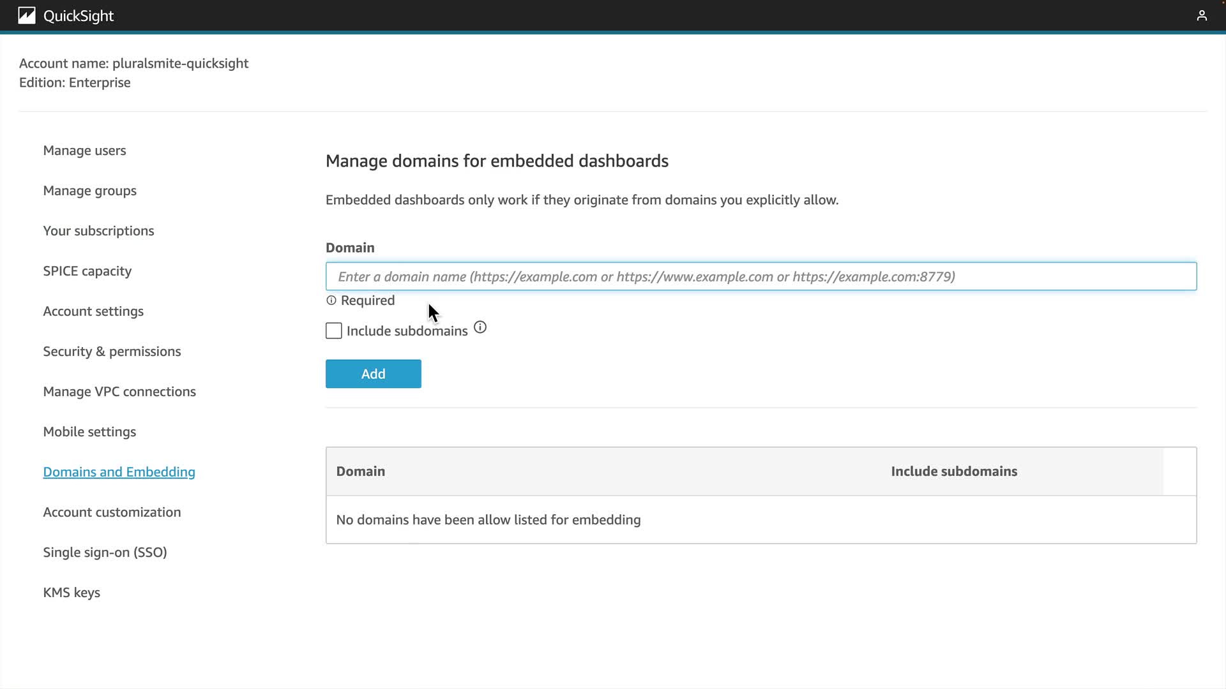1226x689 pixels.
Task: Click Domains and Embedding link
Action: click(x=119, y=472)
